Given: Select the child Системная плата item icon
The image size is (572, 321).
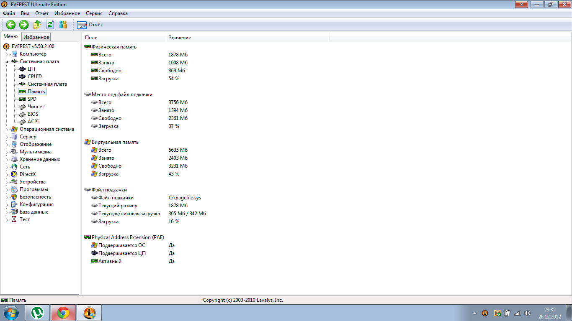Looking at the screenshot, I should [x=22, y=84].
